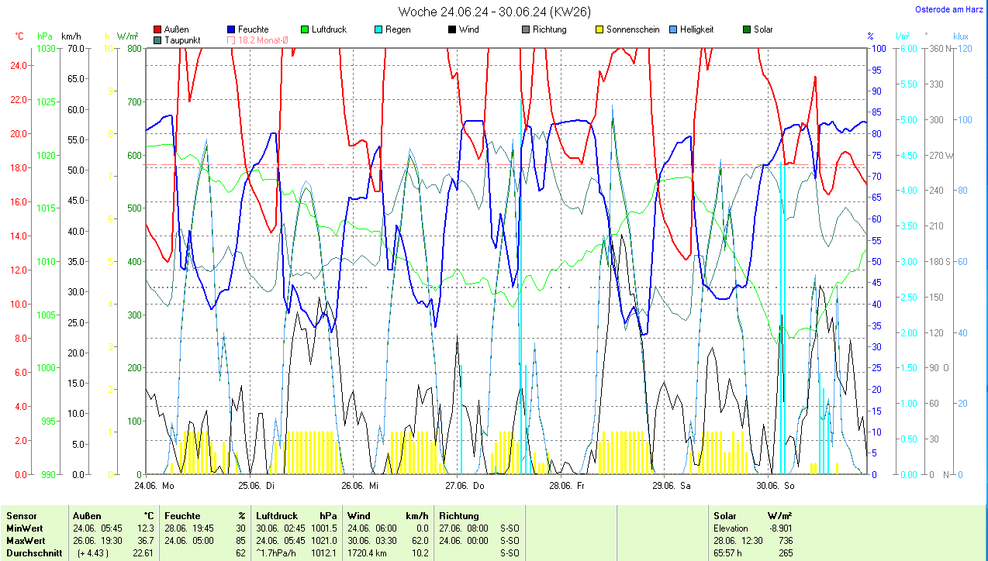Click the Helligkeit legend swatch
Image resolution: width=988 pixels, height=561 pixels.
click(672, 29)
